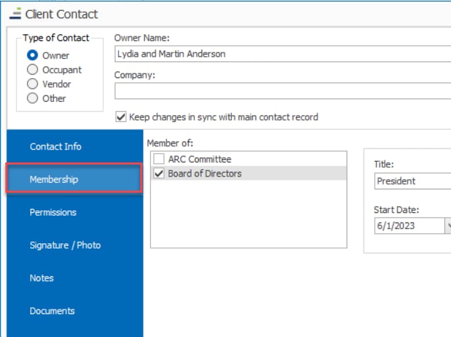The image size is (451, 337).
Task: Click the Member of: label
Action: tap(170, 143)
